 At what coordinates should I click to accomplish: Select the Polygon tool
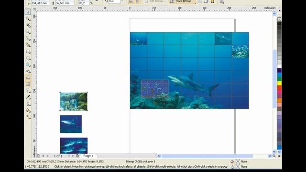(28, 64)
